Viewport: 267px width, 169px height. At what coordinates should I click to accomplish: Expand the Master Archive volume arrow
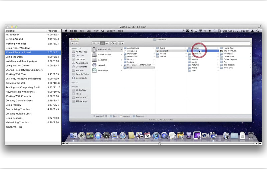coord(122,55)
